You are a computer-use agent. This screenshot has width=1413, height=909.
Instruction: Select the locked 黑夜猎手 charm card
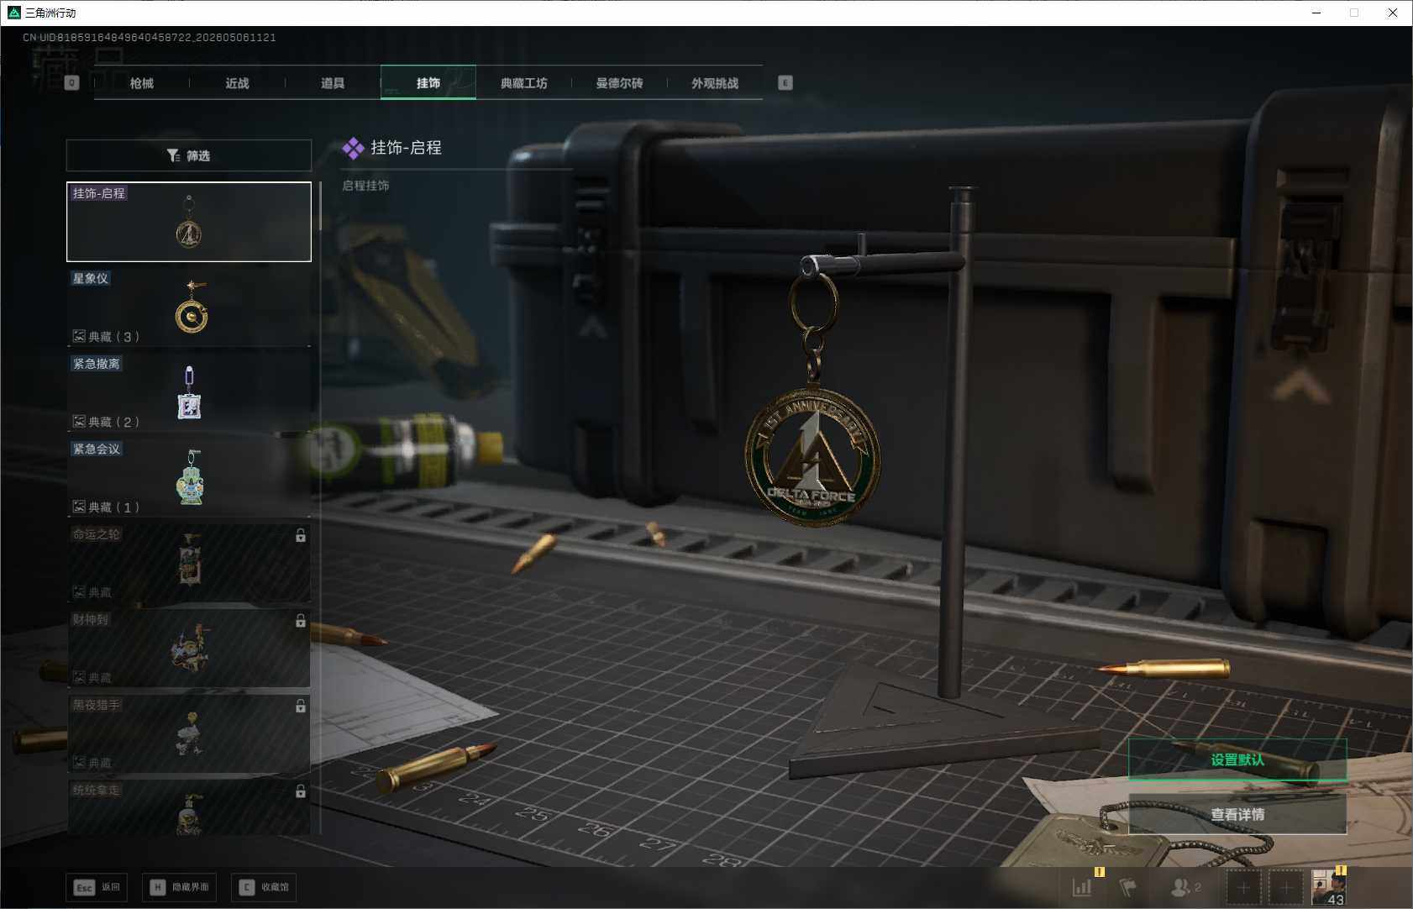189,734
